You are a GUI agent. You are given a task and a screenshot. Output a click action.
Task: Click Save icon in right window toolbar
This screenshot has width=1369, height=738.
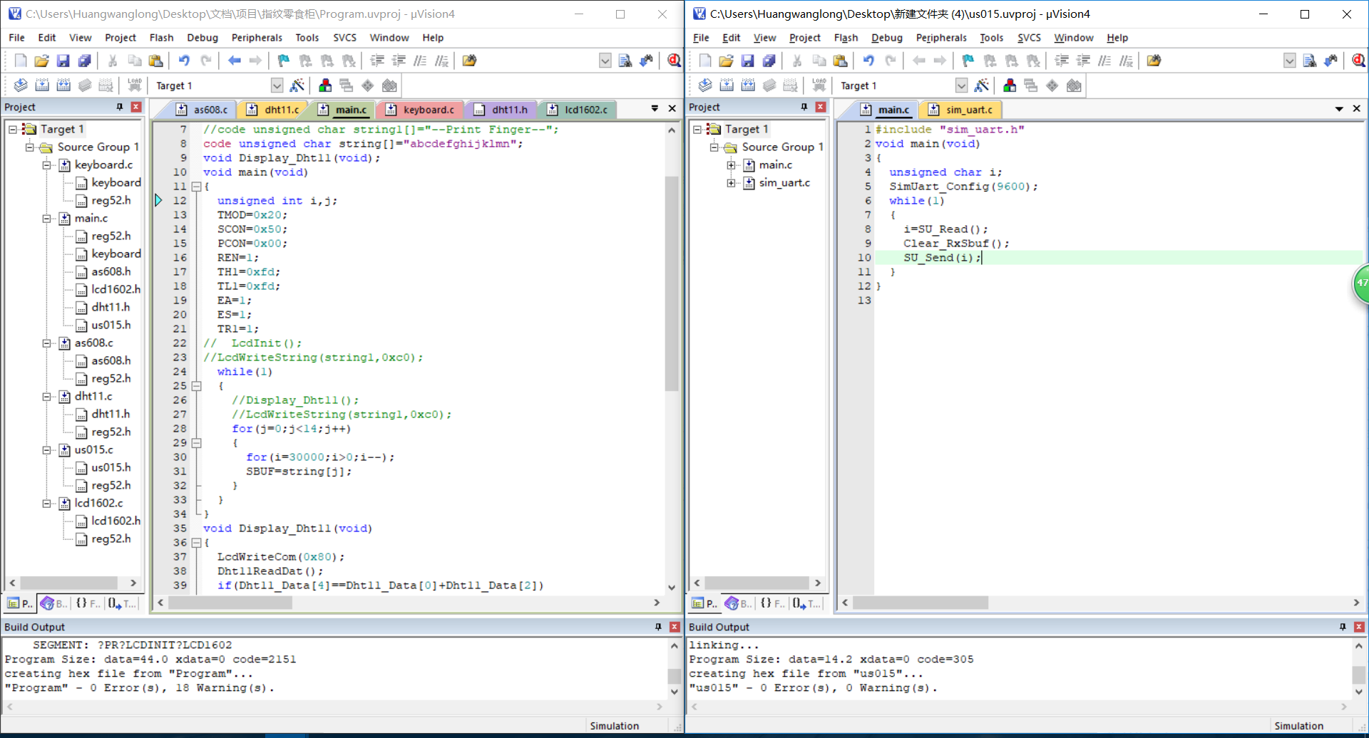tap(747, 61)
